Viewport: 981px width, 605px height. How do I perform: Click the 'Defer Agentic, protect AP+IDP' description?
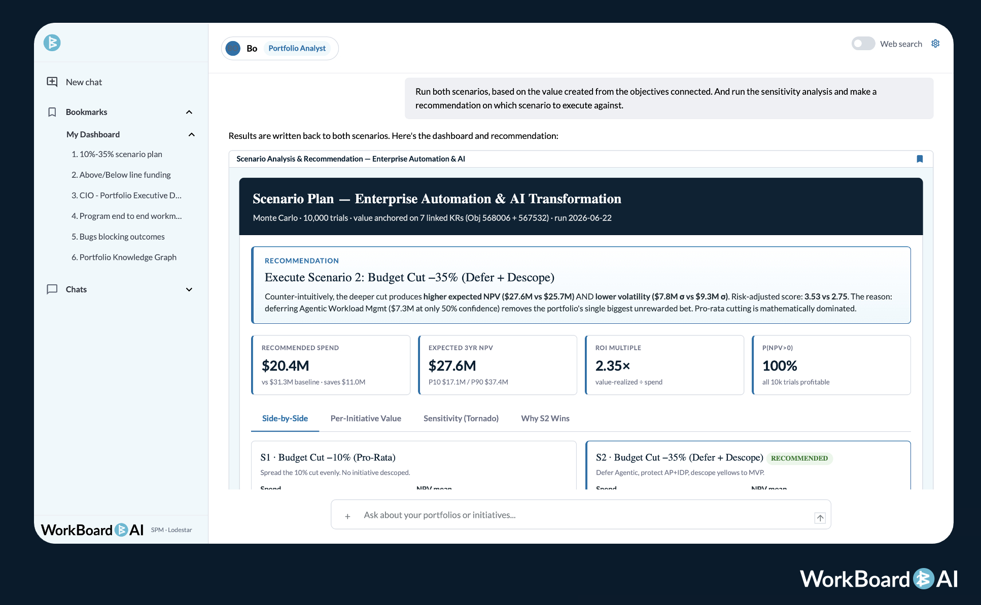[680, 473]
